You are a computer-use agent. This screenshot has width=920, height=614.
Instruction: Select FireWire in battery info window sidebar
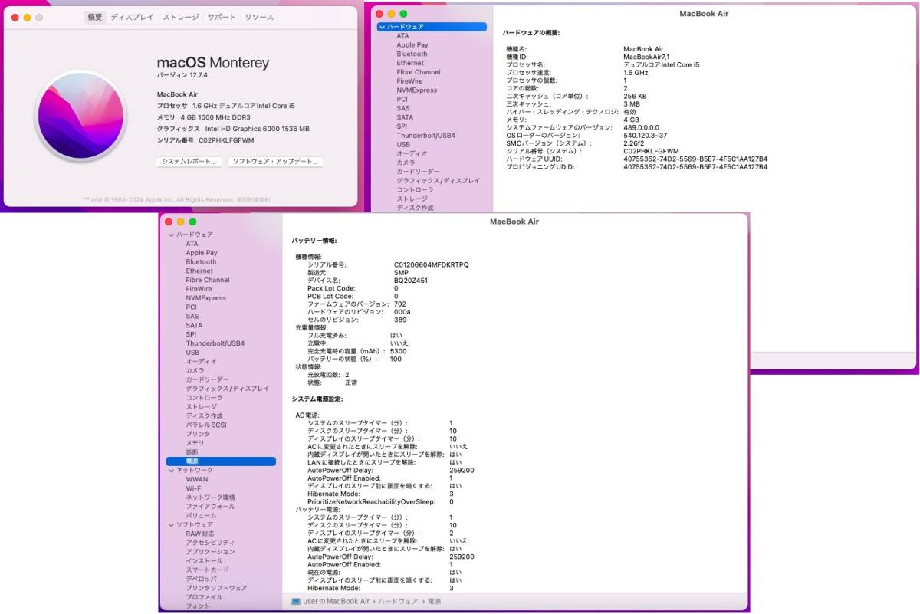pyautogui.click(x=199, y=289)
